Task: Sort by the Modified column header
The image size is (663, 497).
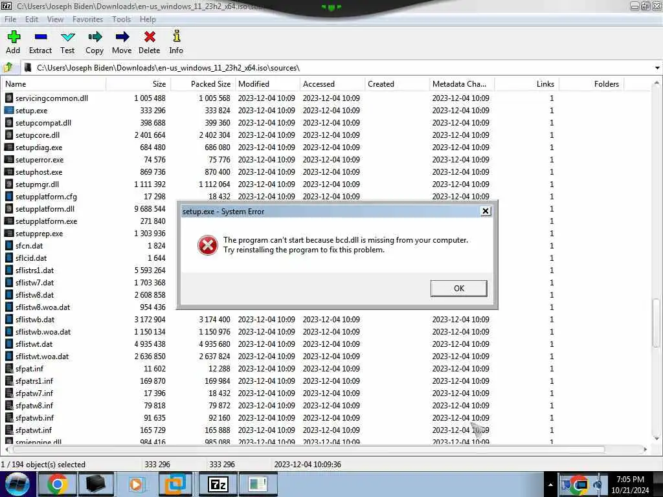Action: [x=267, y=83]
